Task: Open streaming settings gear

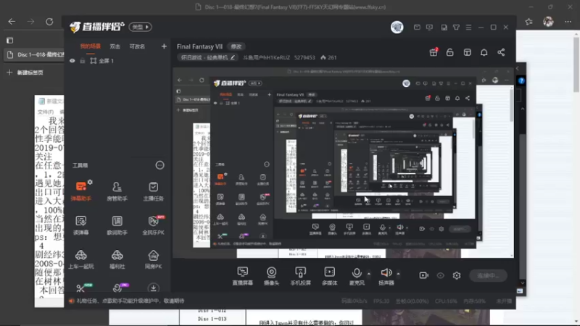Action: point(457,275)
